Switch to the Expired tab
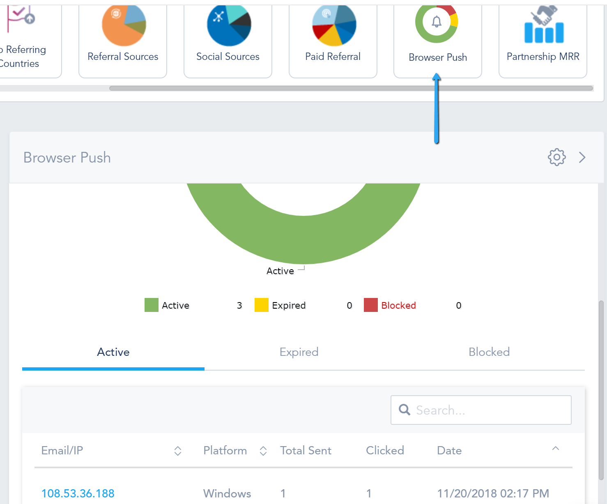This screenshot has width=607, height=504. (x=299, y=353)
